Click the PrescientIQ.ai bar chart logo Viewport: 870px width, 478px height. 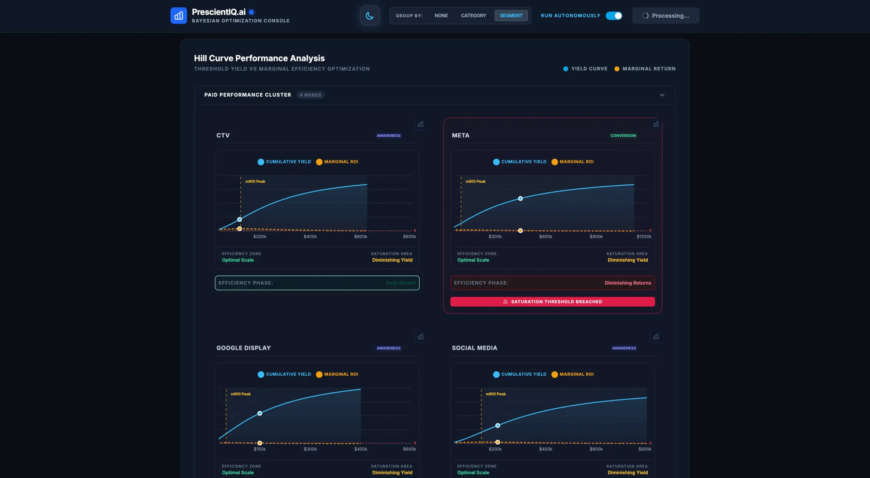click(x=178, y=16)
